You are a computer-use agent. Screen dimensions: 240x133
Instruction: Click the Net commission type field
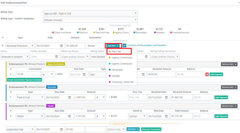(x=98, y=75)
